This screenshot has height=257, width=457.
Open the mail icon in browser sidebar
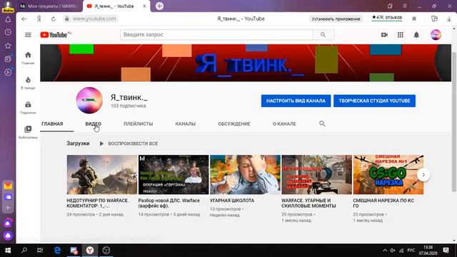pos(8,186)
